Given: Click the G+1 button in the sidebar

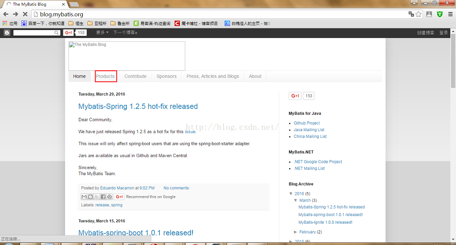Looking at the screenshot, I should pyautogui.click(x=295, y=96).
